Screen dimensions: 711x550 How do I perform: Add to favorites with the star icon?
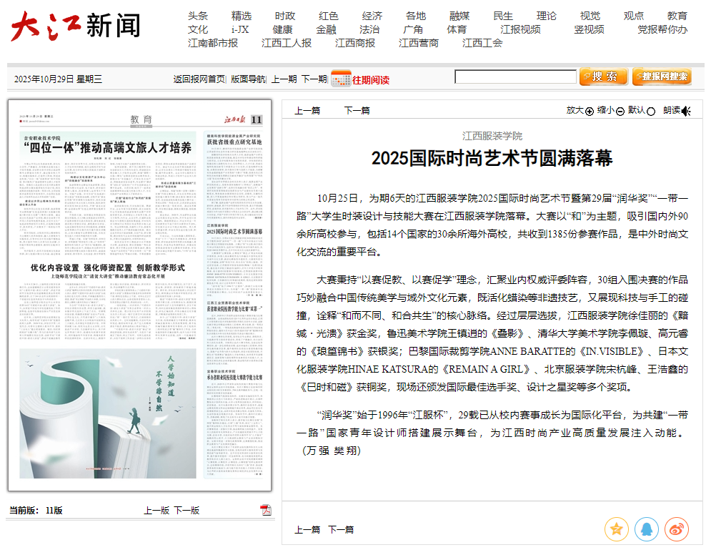tap(616, 529)
